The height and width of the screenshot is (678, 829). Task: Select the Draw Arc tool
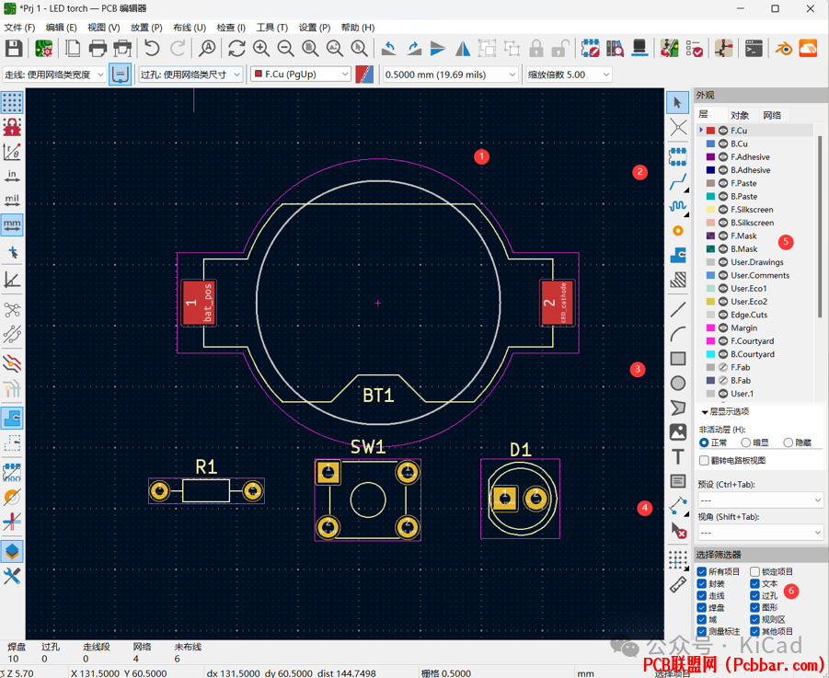click(x=678, y=334)
